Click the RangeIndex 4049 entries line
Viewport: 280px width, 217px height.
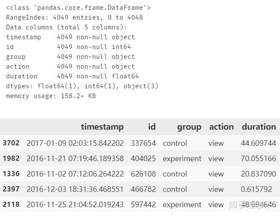pyautogui.click(x=74, y=17)
